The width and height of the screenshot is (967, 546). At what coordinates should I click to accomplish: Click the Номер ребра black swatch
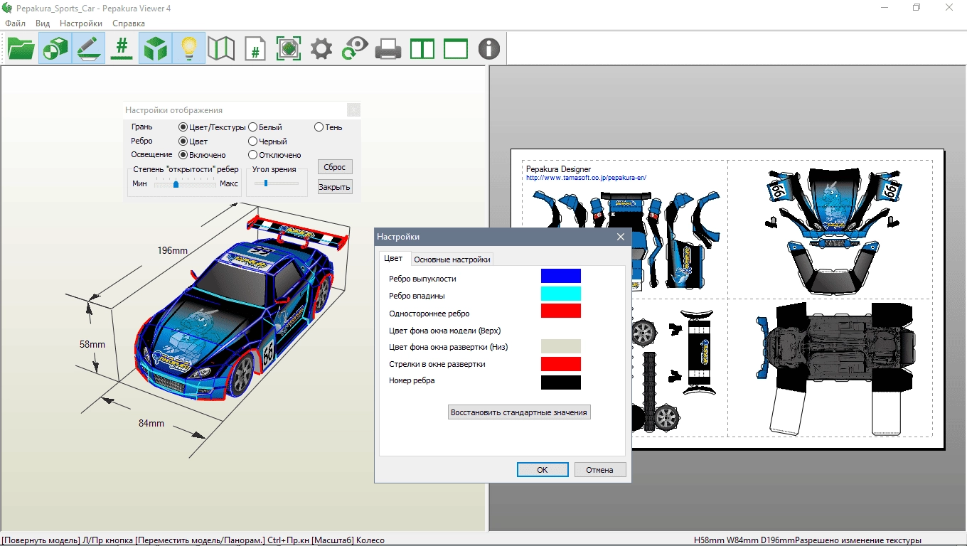pos(561,382)
